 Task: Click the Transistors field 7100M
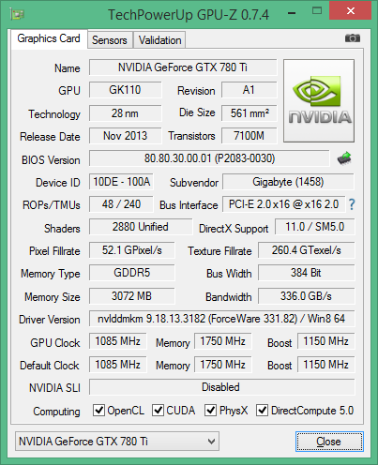(x=249, y=136)
